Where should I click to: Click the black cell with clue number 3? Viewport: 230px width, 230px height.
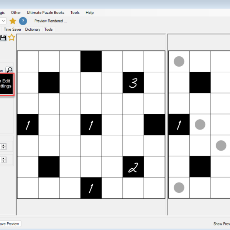[133, 82]
